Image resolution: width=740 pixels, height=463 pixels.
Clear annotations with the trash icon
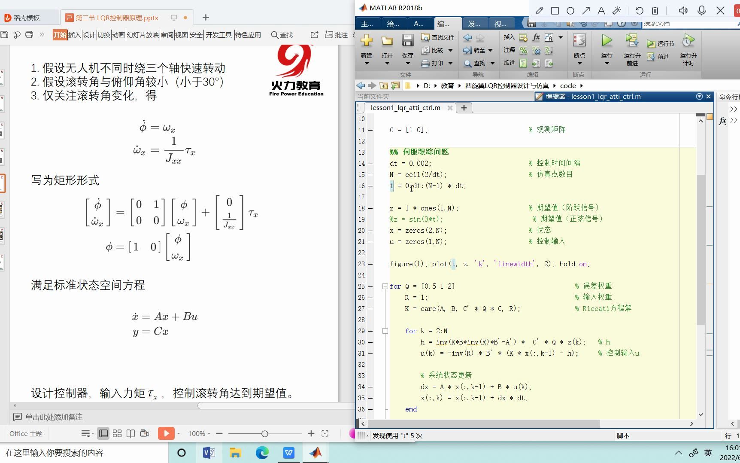coord(655,11)
